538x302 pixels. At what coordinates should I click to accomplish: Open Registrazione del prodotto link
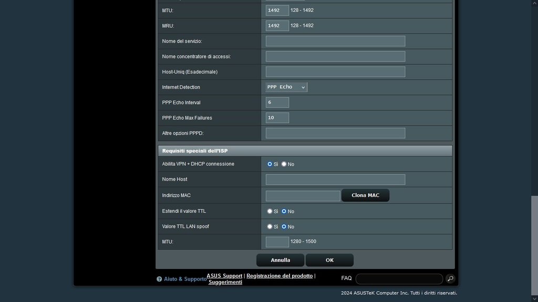[x=280, y=276]
